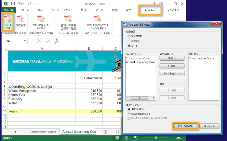This screenshot has width=227, height=141.
Task: Click next sheet navigation arrow
Action: coord(15,132)
